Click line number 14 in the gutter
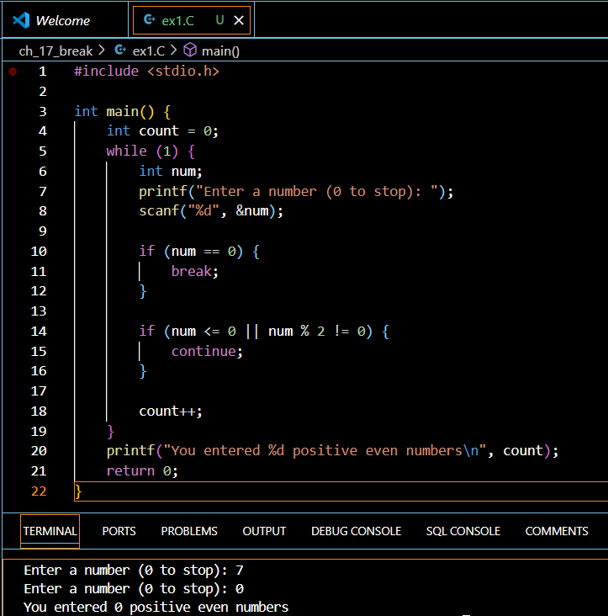 coord(39,331)
